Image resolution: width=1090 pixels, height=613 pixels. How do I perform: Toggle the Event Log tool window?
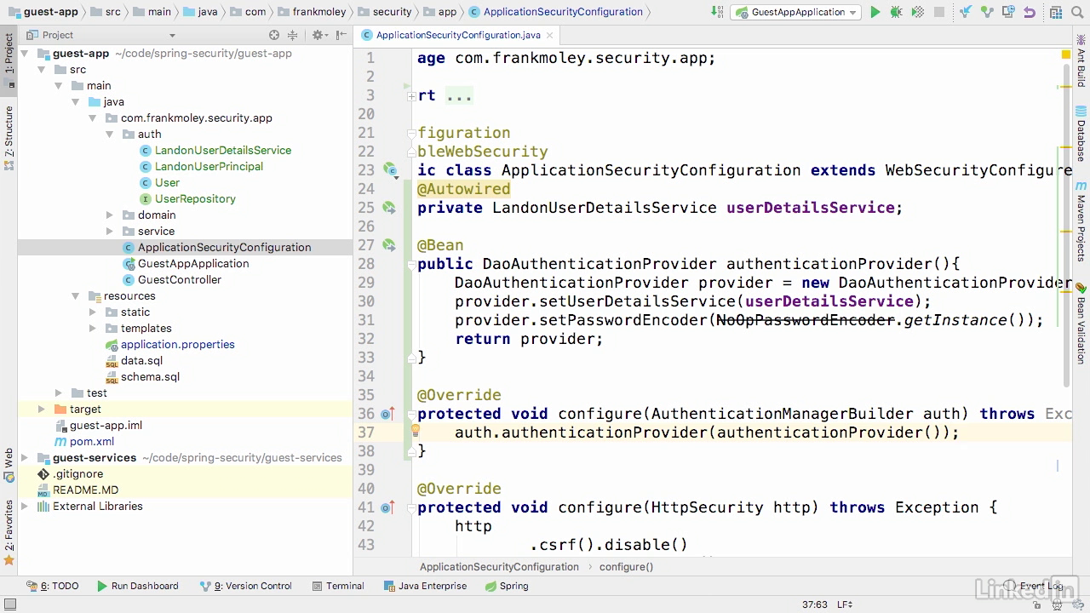[x=1034, y=586]
